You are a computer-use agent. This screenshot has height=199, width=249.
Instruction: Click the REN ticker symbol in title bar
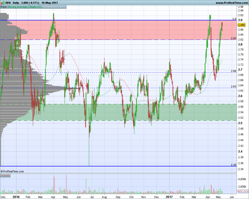[8, 3]
